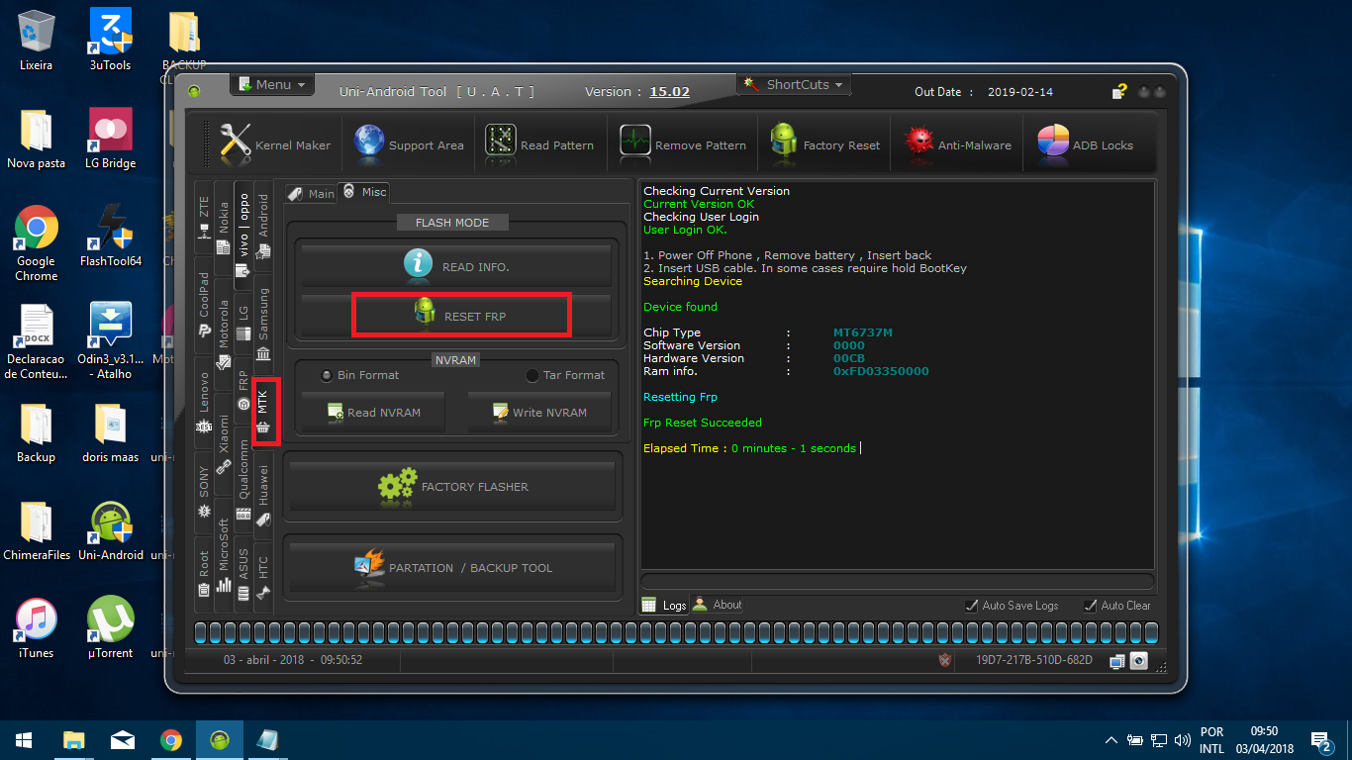The height and width of the screenshot is (760, 1352).
Task: Select the Lenovo vertical tab
Action: (x=204, y=402)
